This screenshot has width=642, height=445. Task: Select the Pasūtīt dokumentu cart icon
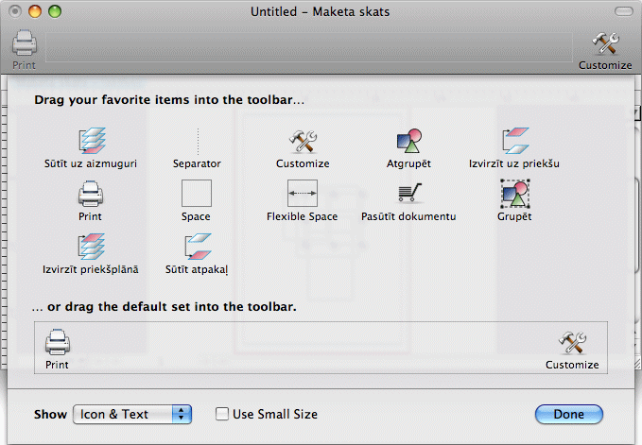coord(409,193)
